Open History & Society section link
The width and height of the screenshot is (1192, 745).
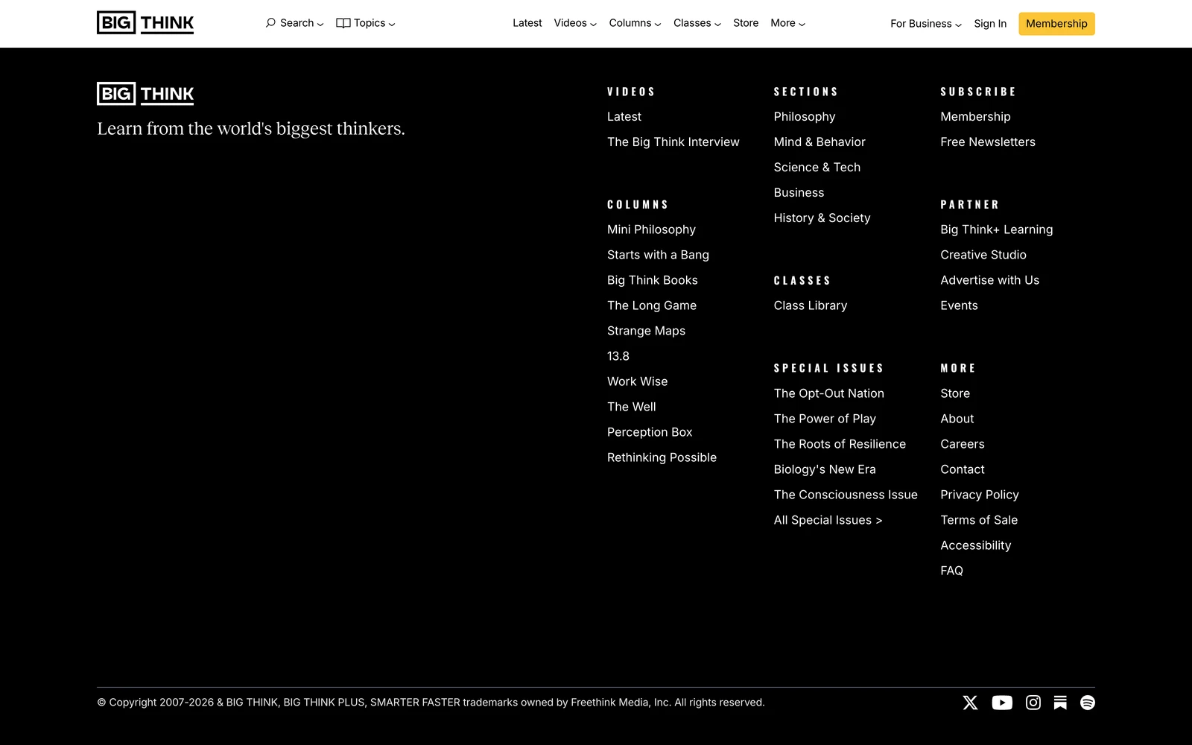822,218
